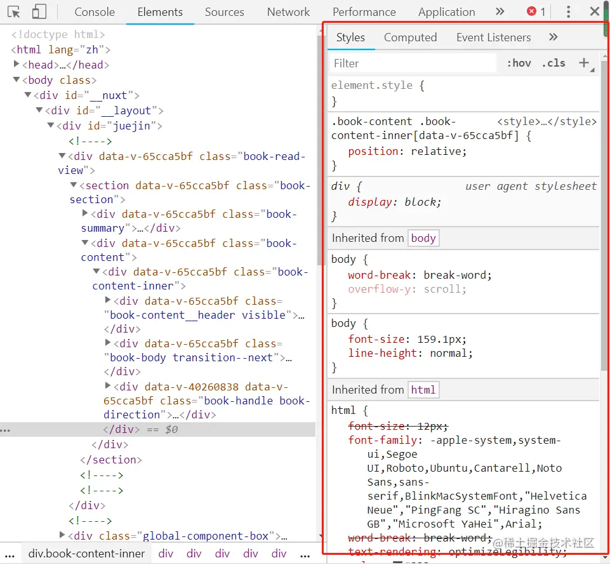This screenshot has height=565, width=610.
Task: Open the Performance tab
Action: click(x=364, y=12)
